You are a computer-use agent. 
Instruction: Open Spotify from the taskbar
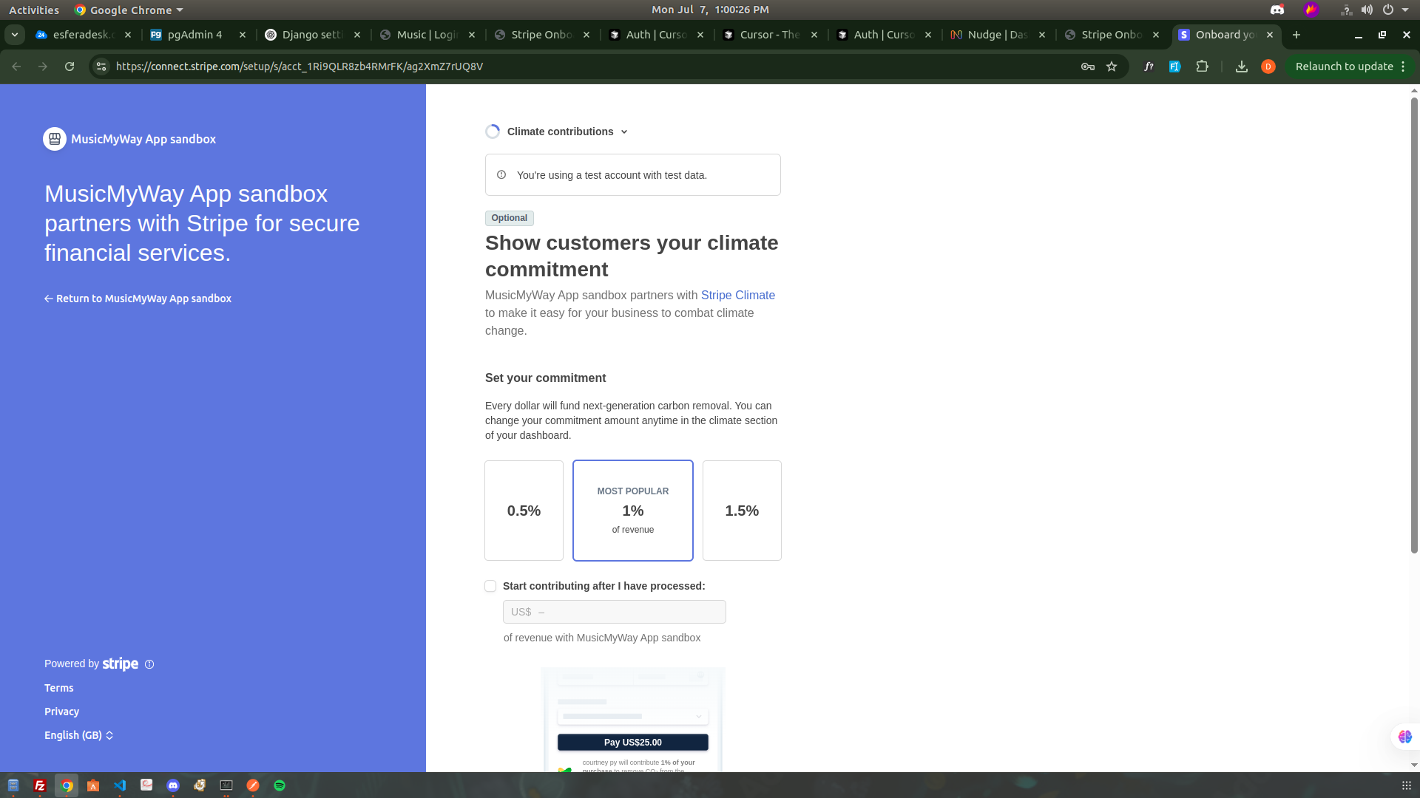pos(280,785)
